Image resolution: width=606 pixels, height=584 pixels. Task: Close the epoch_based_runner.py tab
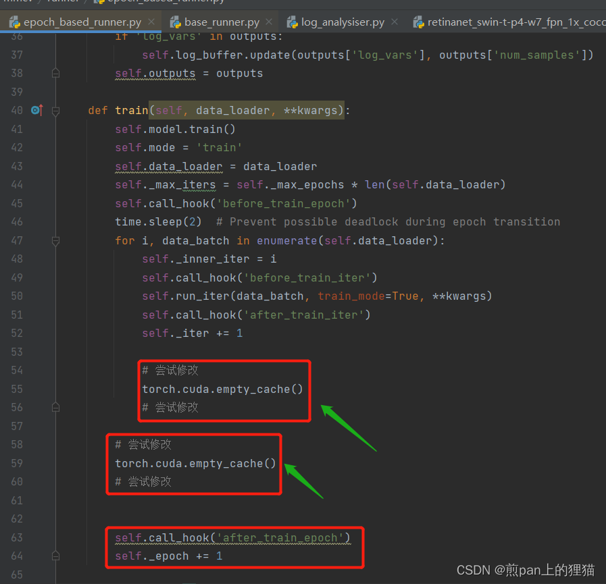coord(151,22)
